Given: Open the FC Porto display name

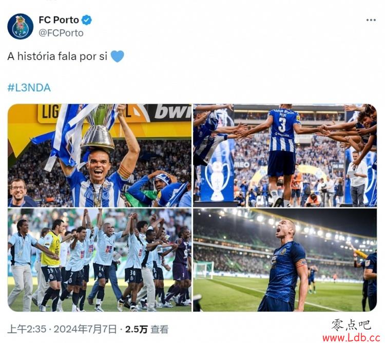Looking at the screenshot, I should coord(59,20).
